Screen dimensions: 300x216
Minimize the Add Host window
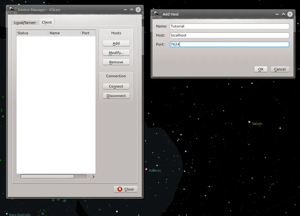coord(277,14)
